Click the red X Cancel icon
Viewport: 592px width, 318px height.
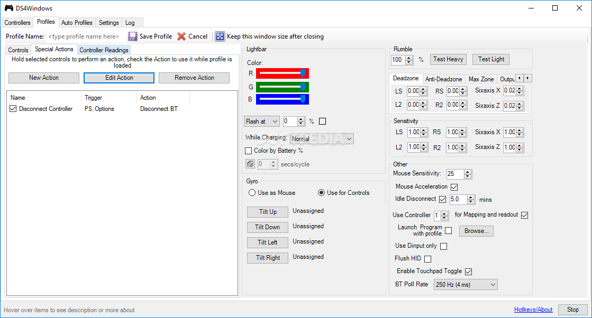tap(181, 36)
